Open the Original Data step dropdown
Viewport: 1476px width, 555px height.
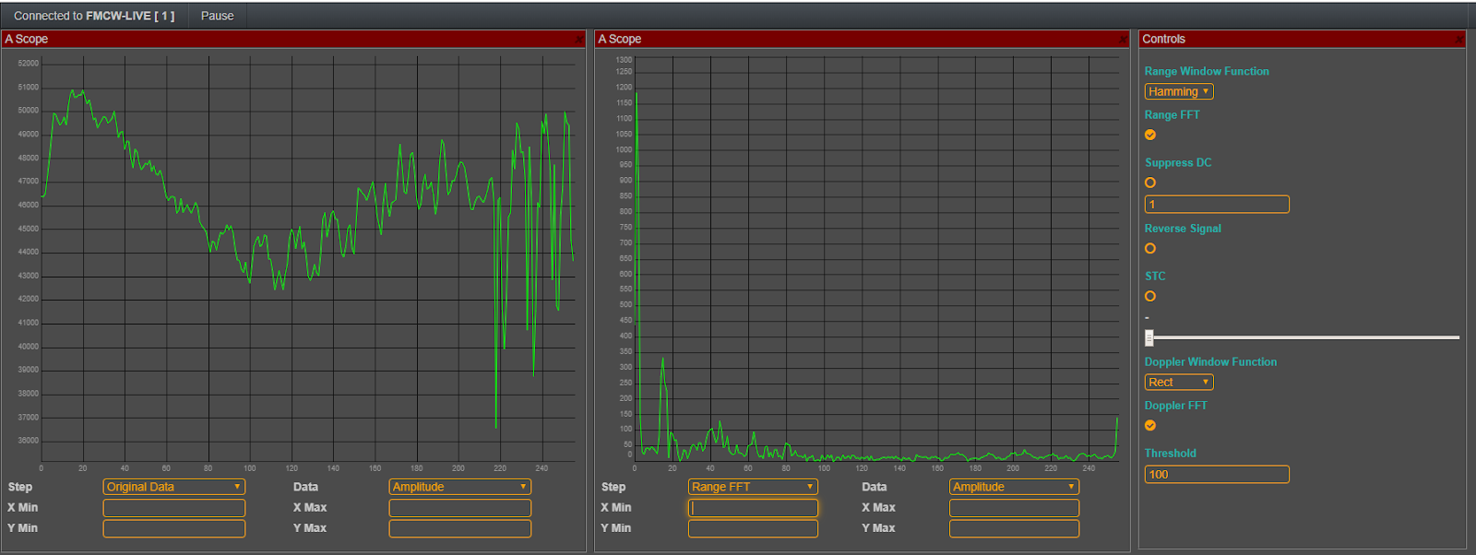(x=173, y=487)
